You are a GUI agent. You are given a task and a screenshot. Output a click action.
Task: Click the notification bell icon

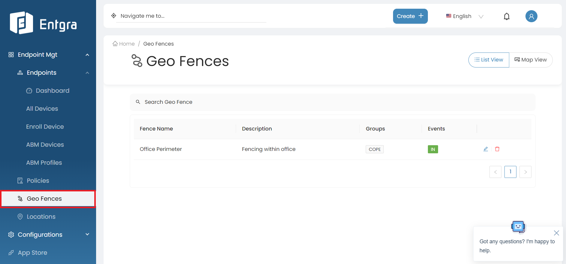pyautogui.click(x=507, y=16)
